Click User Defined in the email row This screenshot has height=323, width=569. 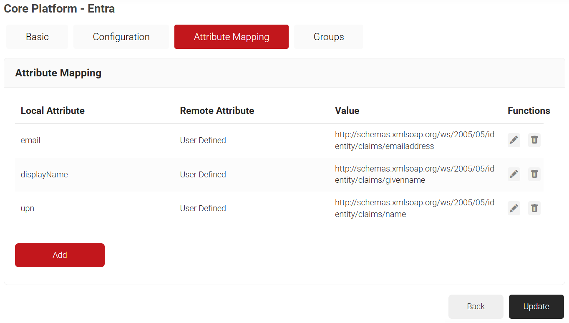point(203,140)
